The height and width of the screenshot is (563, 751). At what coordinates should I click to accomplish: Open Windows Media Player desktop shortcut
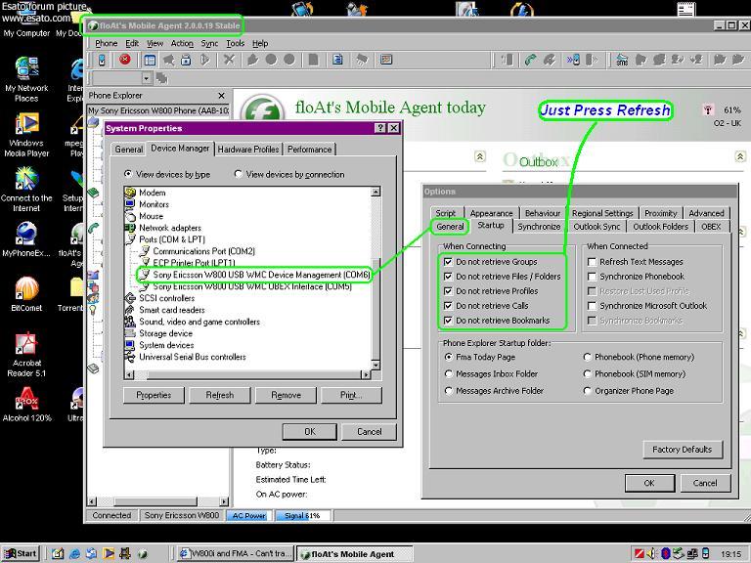coord(26,135)
